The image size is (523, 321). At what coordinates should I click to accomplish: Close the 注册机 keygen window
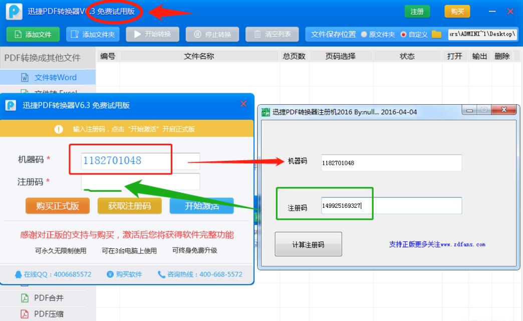click(503, 110)
